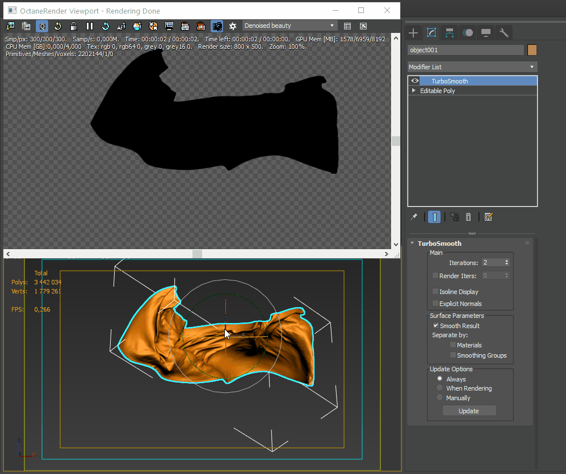Screen dimensions: 566x474
Task: Expand the Editable Poly stack entry
Action: (414, 91)
